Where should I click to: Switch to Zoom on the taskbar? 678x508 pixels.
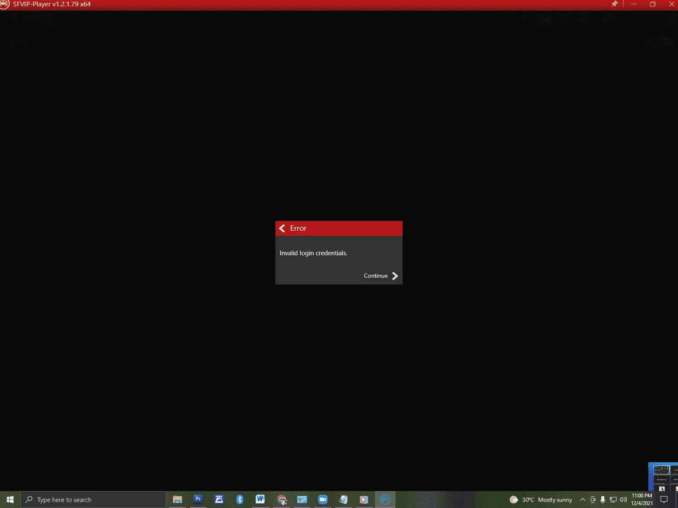(323, 500)
